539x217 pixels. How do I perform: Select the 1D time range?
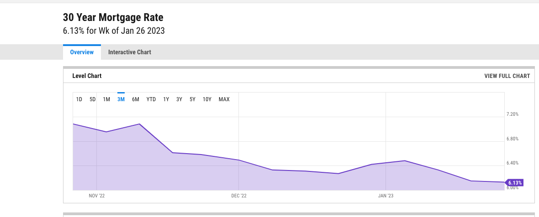click(79, 99)
